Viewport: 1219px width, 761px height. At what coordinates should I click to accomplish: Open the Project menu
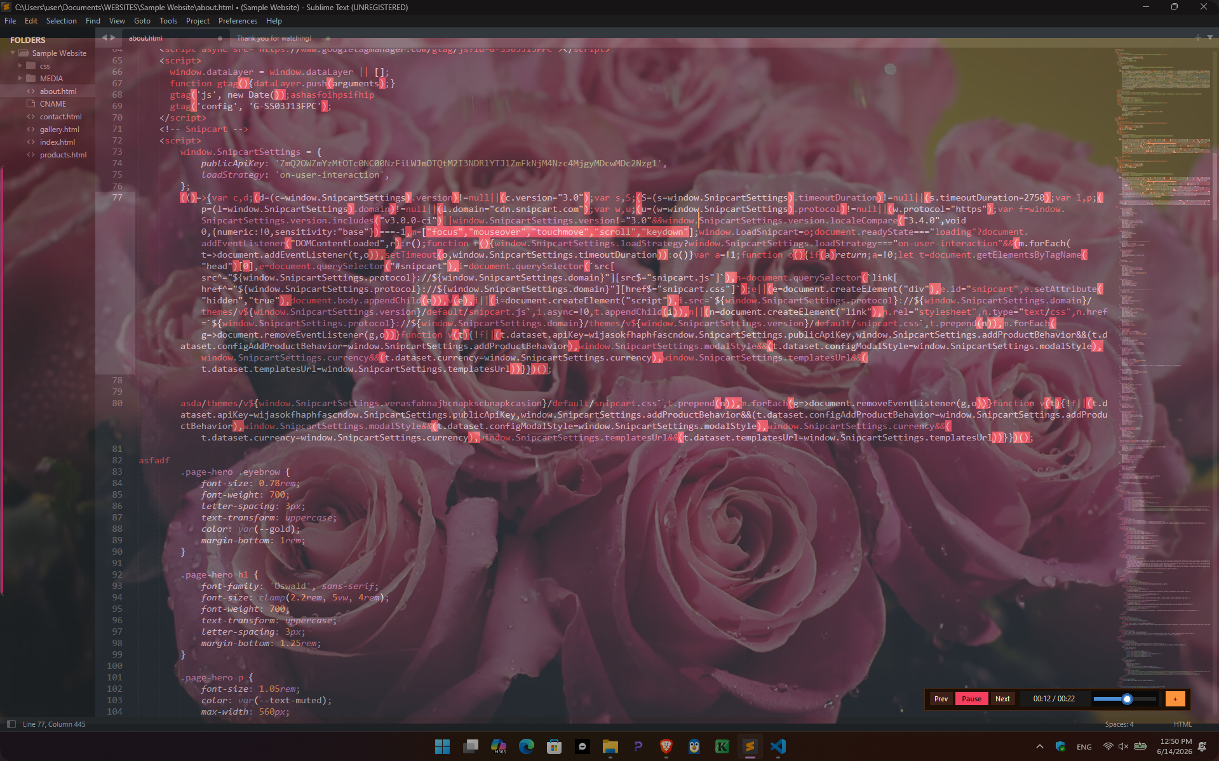[198, 21]
